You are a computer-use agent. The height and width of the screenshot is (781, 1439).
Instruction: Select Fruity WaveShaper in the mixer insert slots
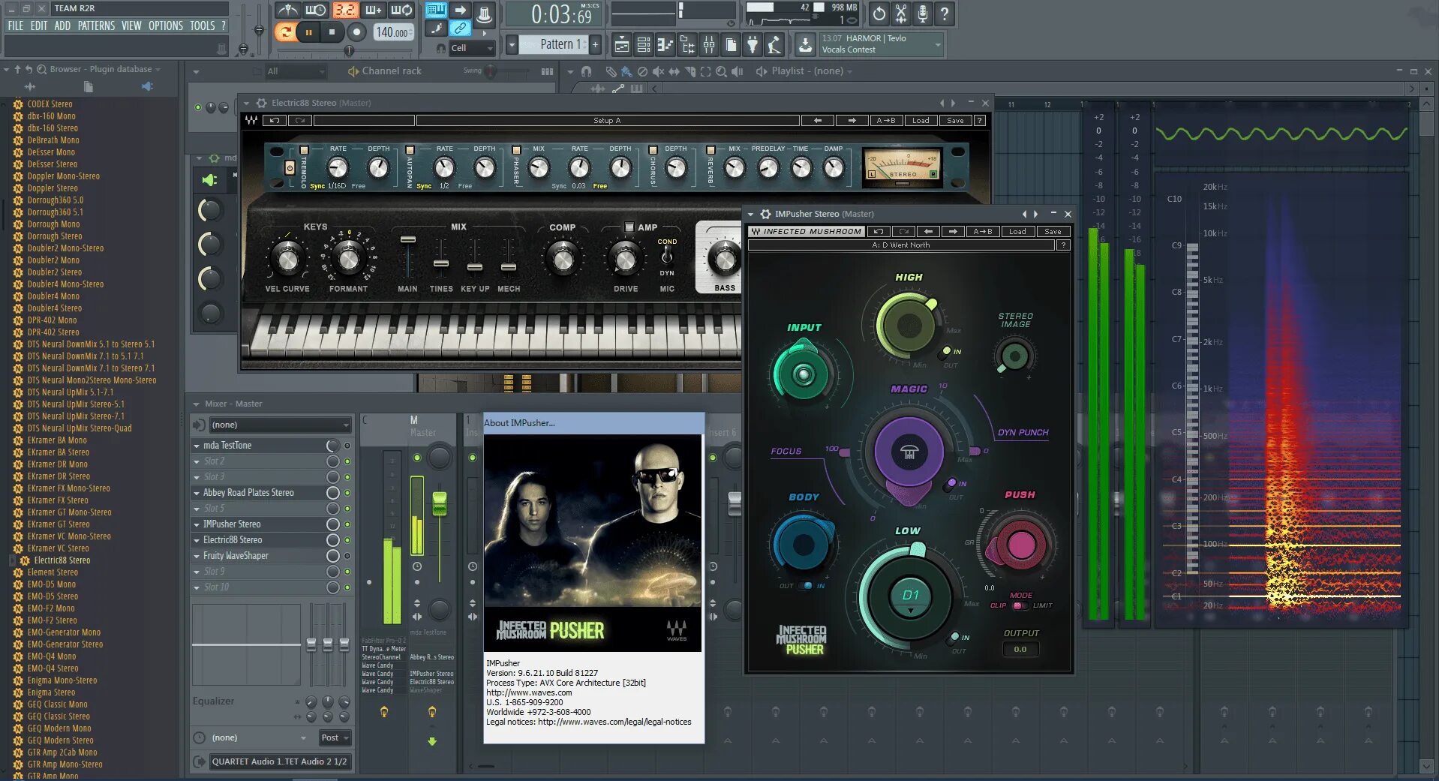click(237, 556)
